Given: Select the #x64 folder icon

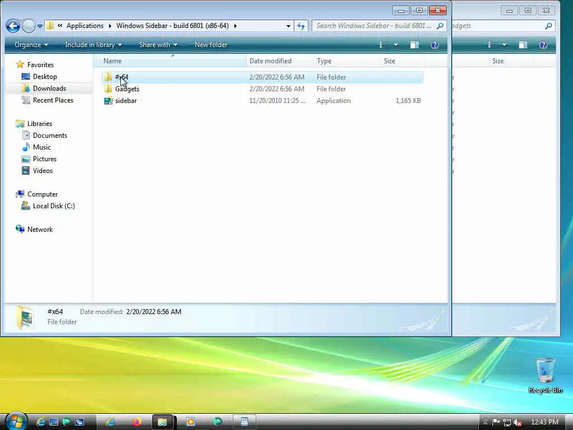Looking at the screenshot, I should click(108, 77).
